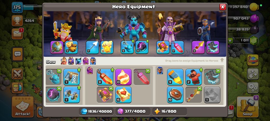This screenshot has height=121, width=270.
Task: Tap the Attack! map button
Action: tap(23, 107)
